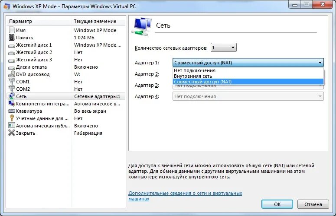336x216 pixels.
Task: Select DVD-дисковод row
Action: pos(66,74)
